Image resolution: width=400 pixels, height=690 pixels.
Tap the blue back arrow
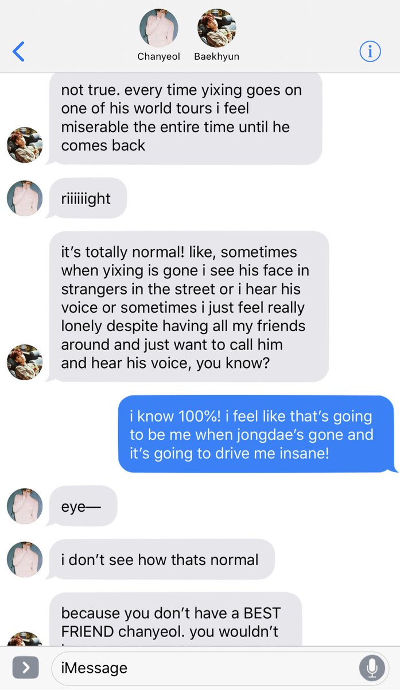[x=18, y=52]
